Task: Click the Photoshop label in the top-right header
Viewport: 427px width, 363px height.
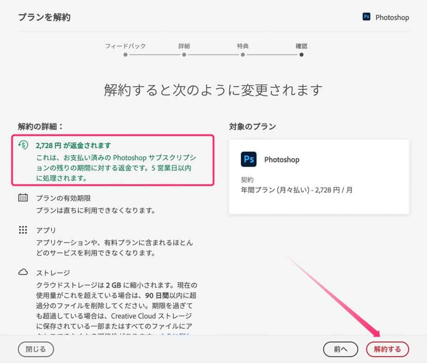Action: 392,18
